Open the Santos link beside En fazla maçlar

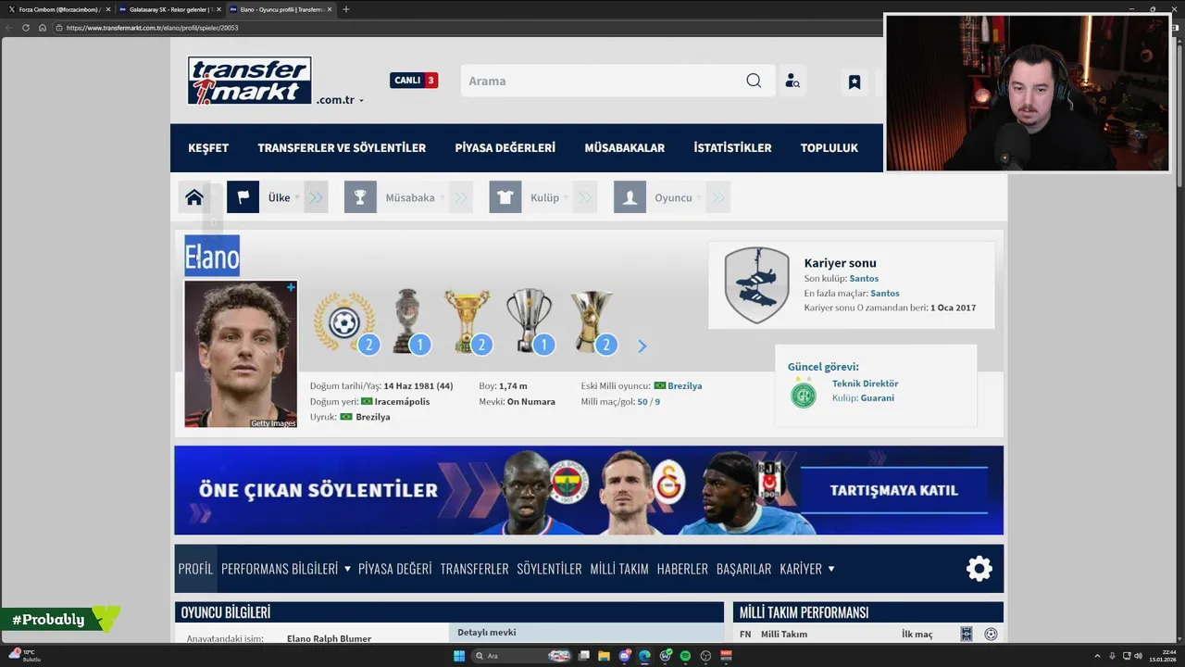[885, 293]
